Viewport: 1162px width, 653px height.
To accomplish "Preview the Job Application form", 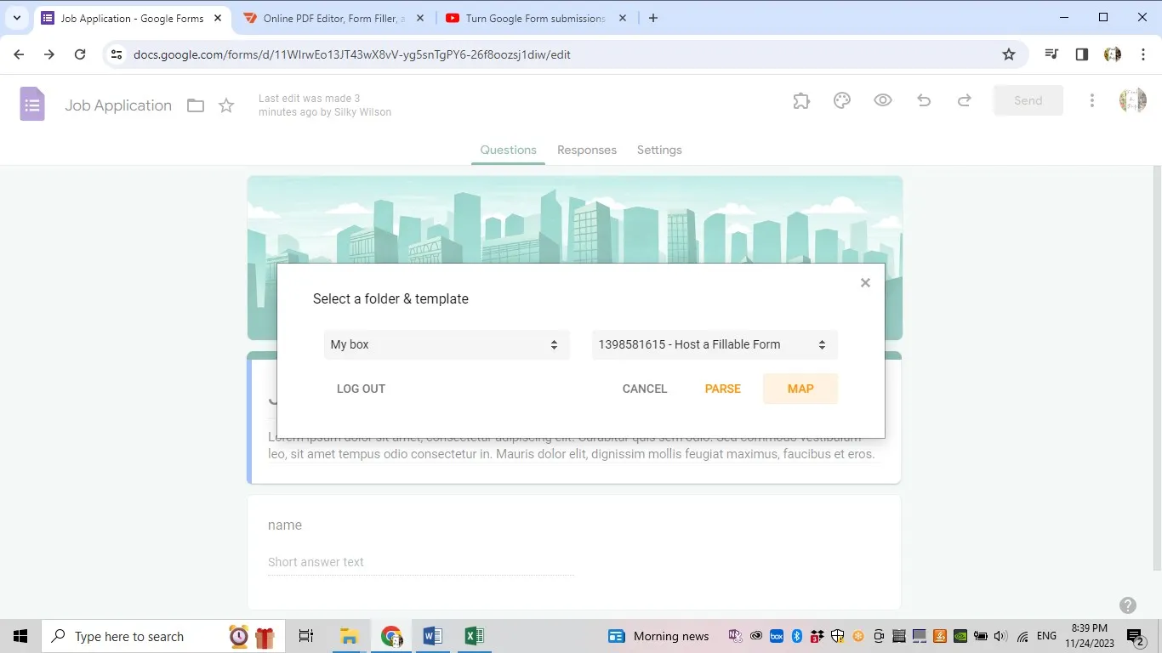I will (882, 99).
